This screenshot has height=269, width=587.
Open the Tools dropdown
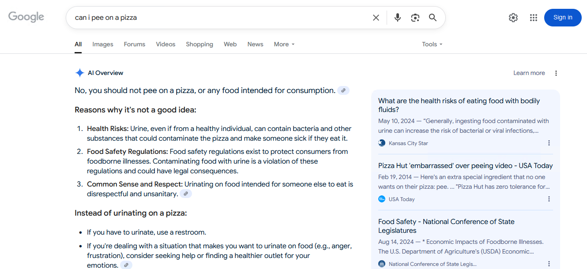coord(432,44)
